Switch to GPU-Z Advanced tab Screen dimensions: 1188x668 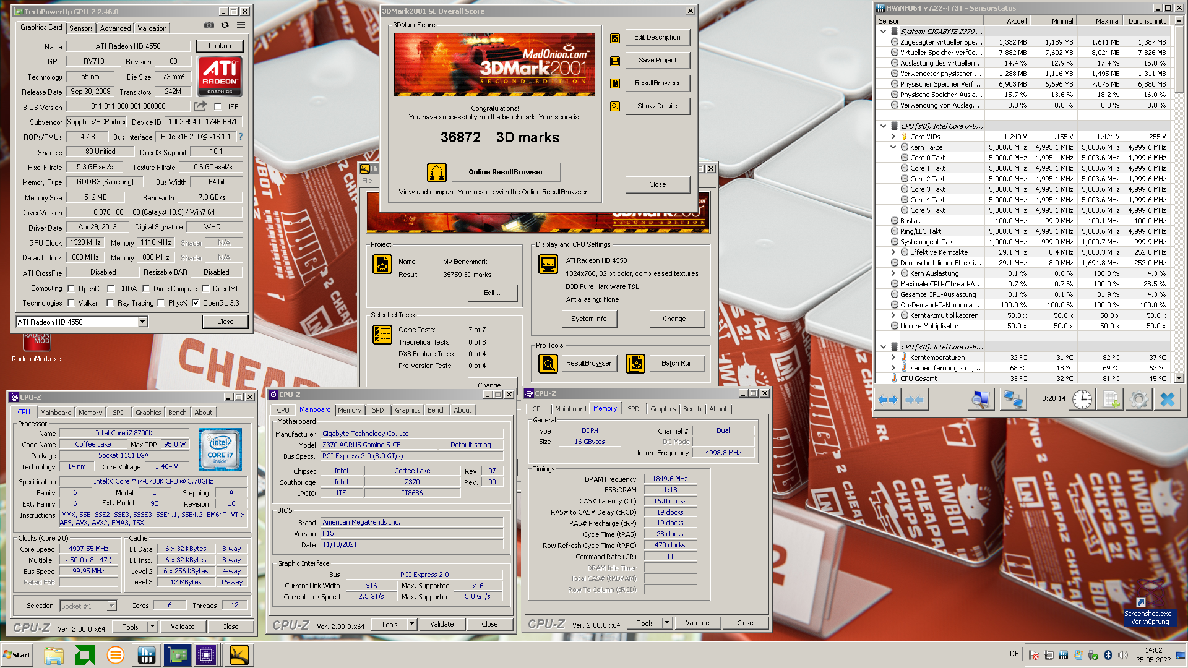point(116,28)
